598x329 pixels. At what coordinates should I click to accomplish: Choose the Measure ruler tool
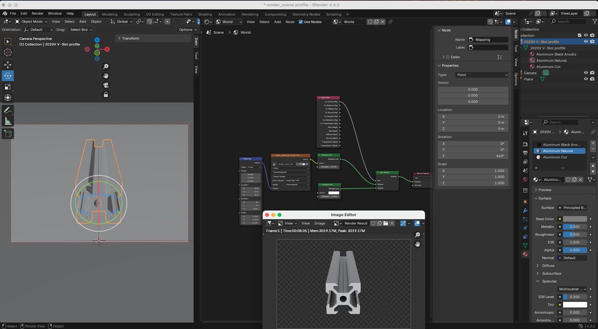(x=8, y=121)
